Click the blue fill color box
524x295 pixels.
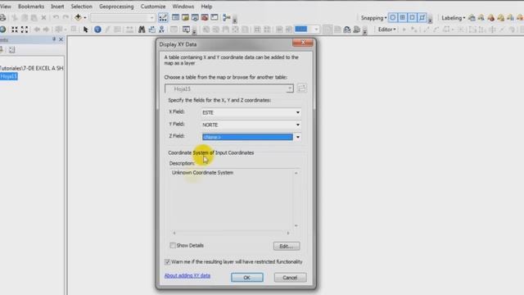tap(301, 29)
